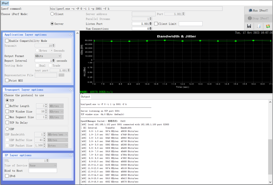Select the JPerf window title tab
The width and height of the screenshot is (273, 185).
(x=5, y=3)
